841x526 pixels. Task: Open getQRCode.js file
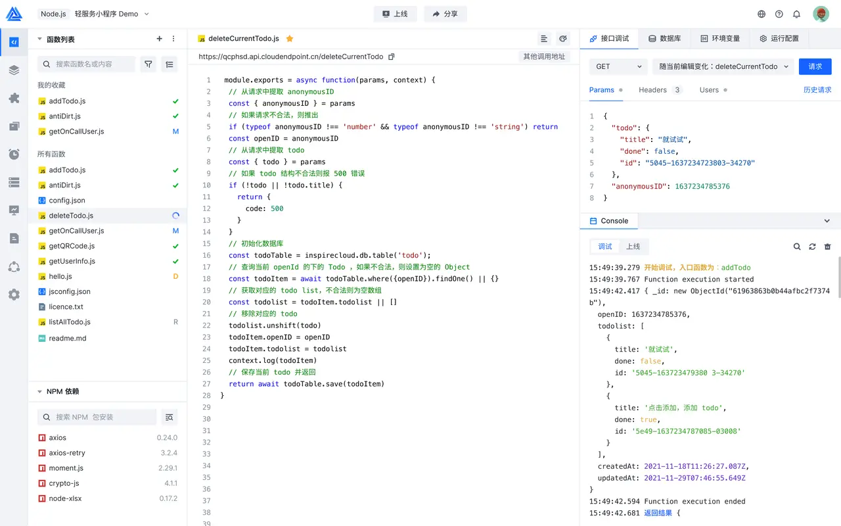coord(108,246)
